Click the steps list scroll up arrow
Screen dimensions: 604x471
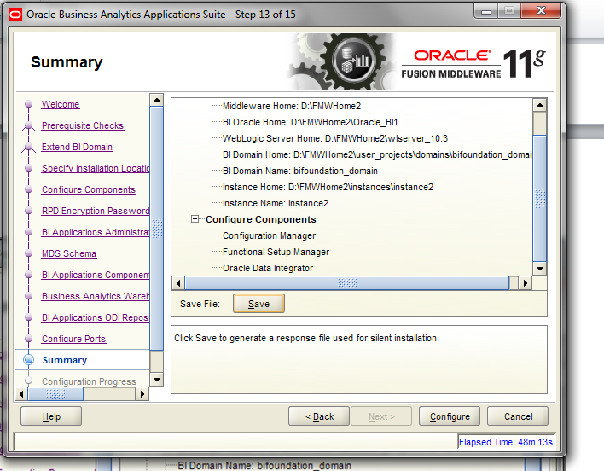tap(157, 100)
